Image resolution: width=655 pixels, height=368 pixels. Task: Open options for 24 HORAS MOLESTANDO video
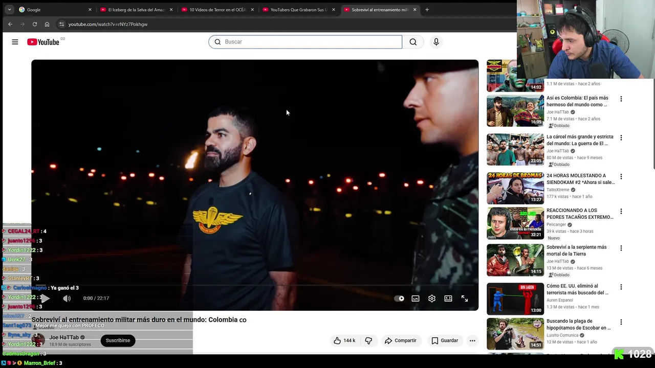tap(621, 176)
